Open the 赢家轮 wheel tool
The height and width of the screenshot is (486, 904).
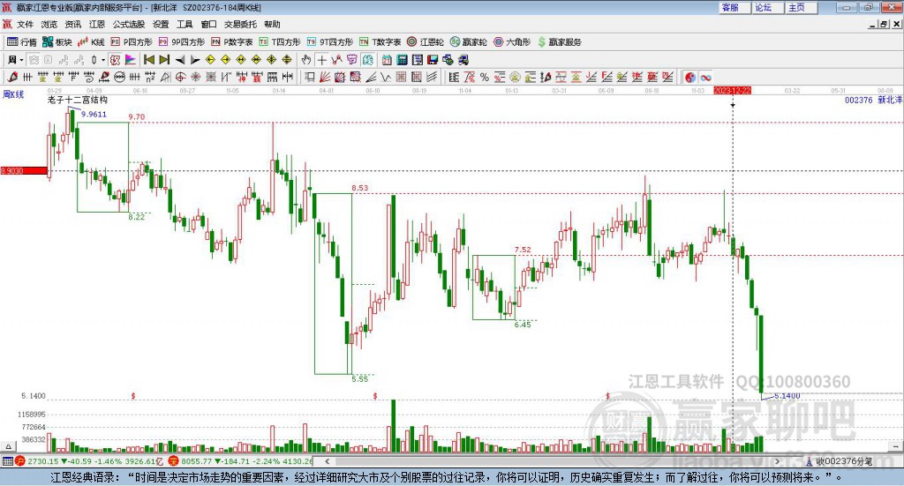click(x=468, y=42)
